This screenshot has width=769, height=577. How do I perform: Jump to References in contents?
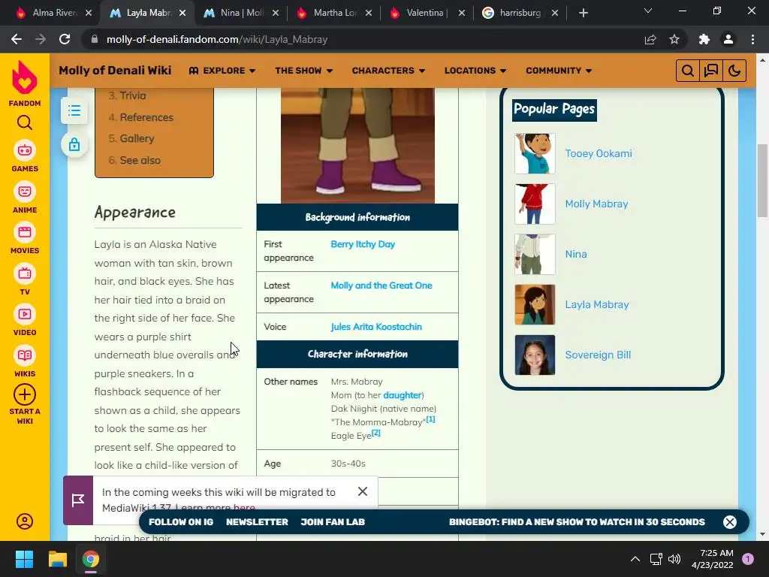pyautogui.click(x=146, y=117)
